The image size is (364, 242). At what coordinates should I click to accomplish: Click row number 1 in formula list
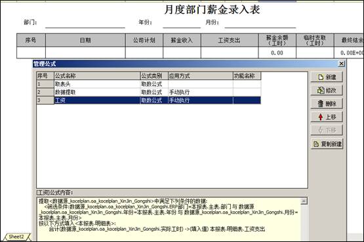(x=45, y=84)
